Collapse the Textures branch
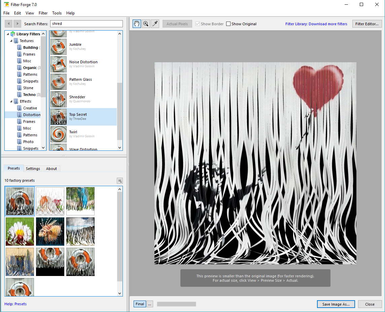 click(11, 40)
